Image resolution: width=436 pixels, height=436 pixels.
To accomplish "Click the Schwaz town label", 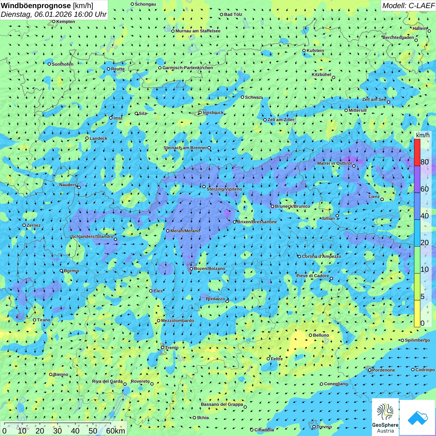I will coord(253,97).
